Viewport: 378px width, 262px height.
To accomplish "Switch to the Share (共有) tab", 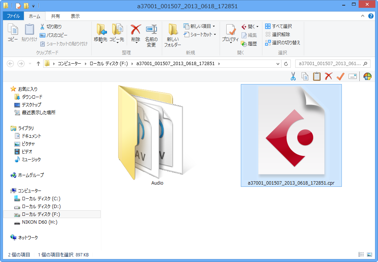I will coord(56,16).
